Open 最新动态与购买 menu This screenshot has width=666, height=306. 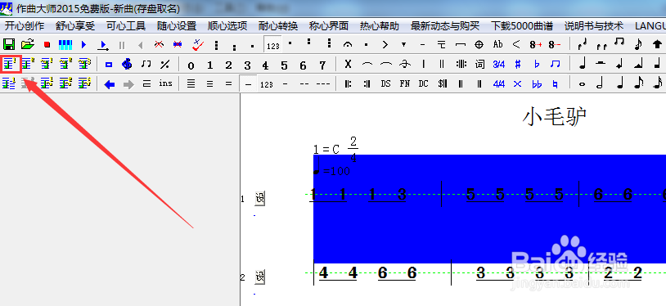[445, 26]
